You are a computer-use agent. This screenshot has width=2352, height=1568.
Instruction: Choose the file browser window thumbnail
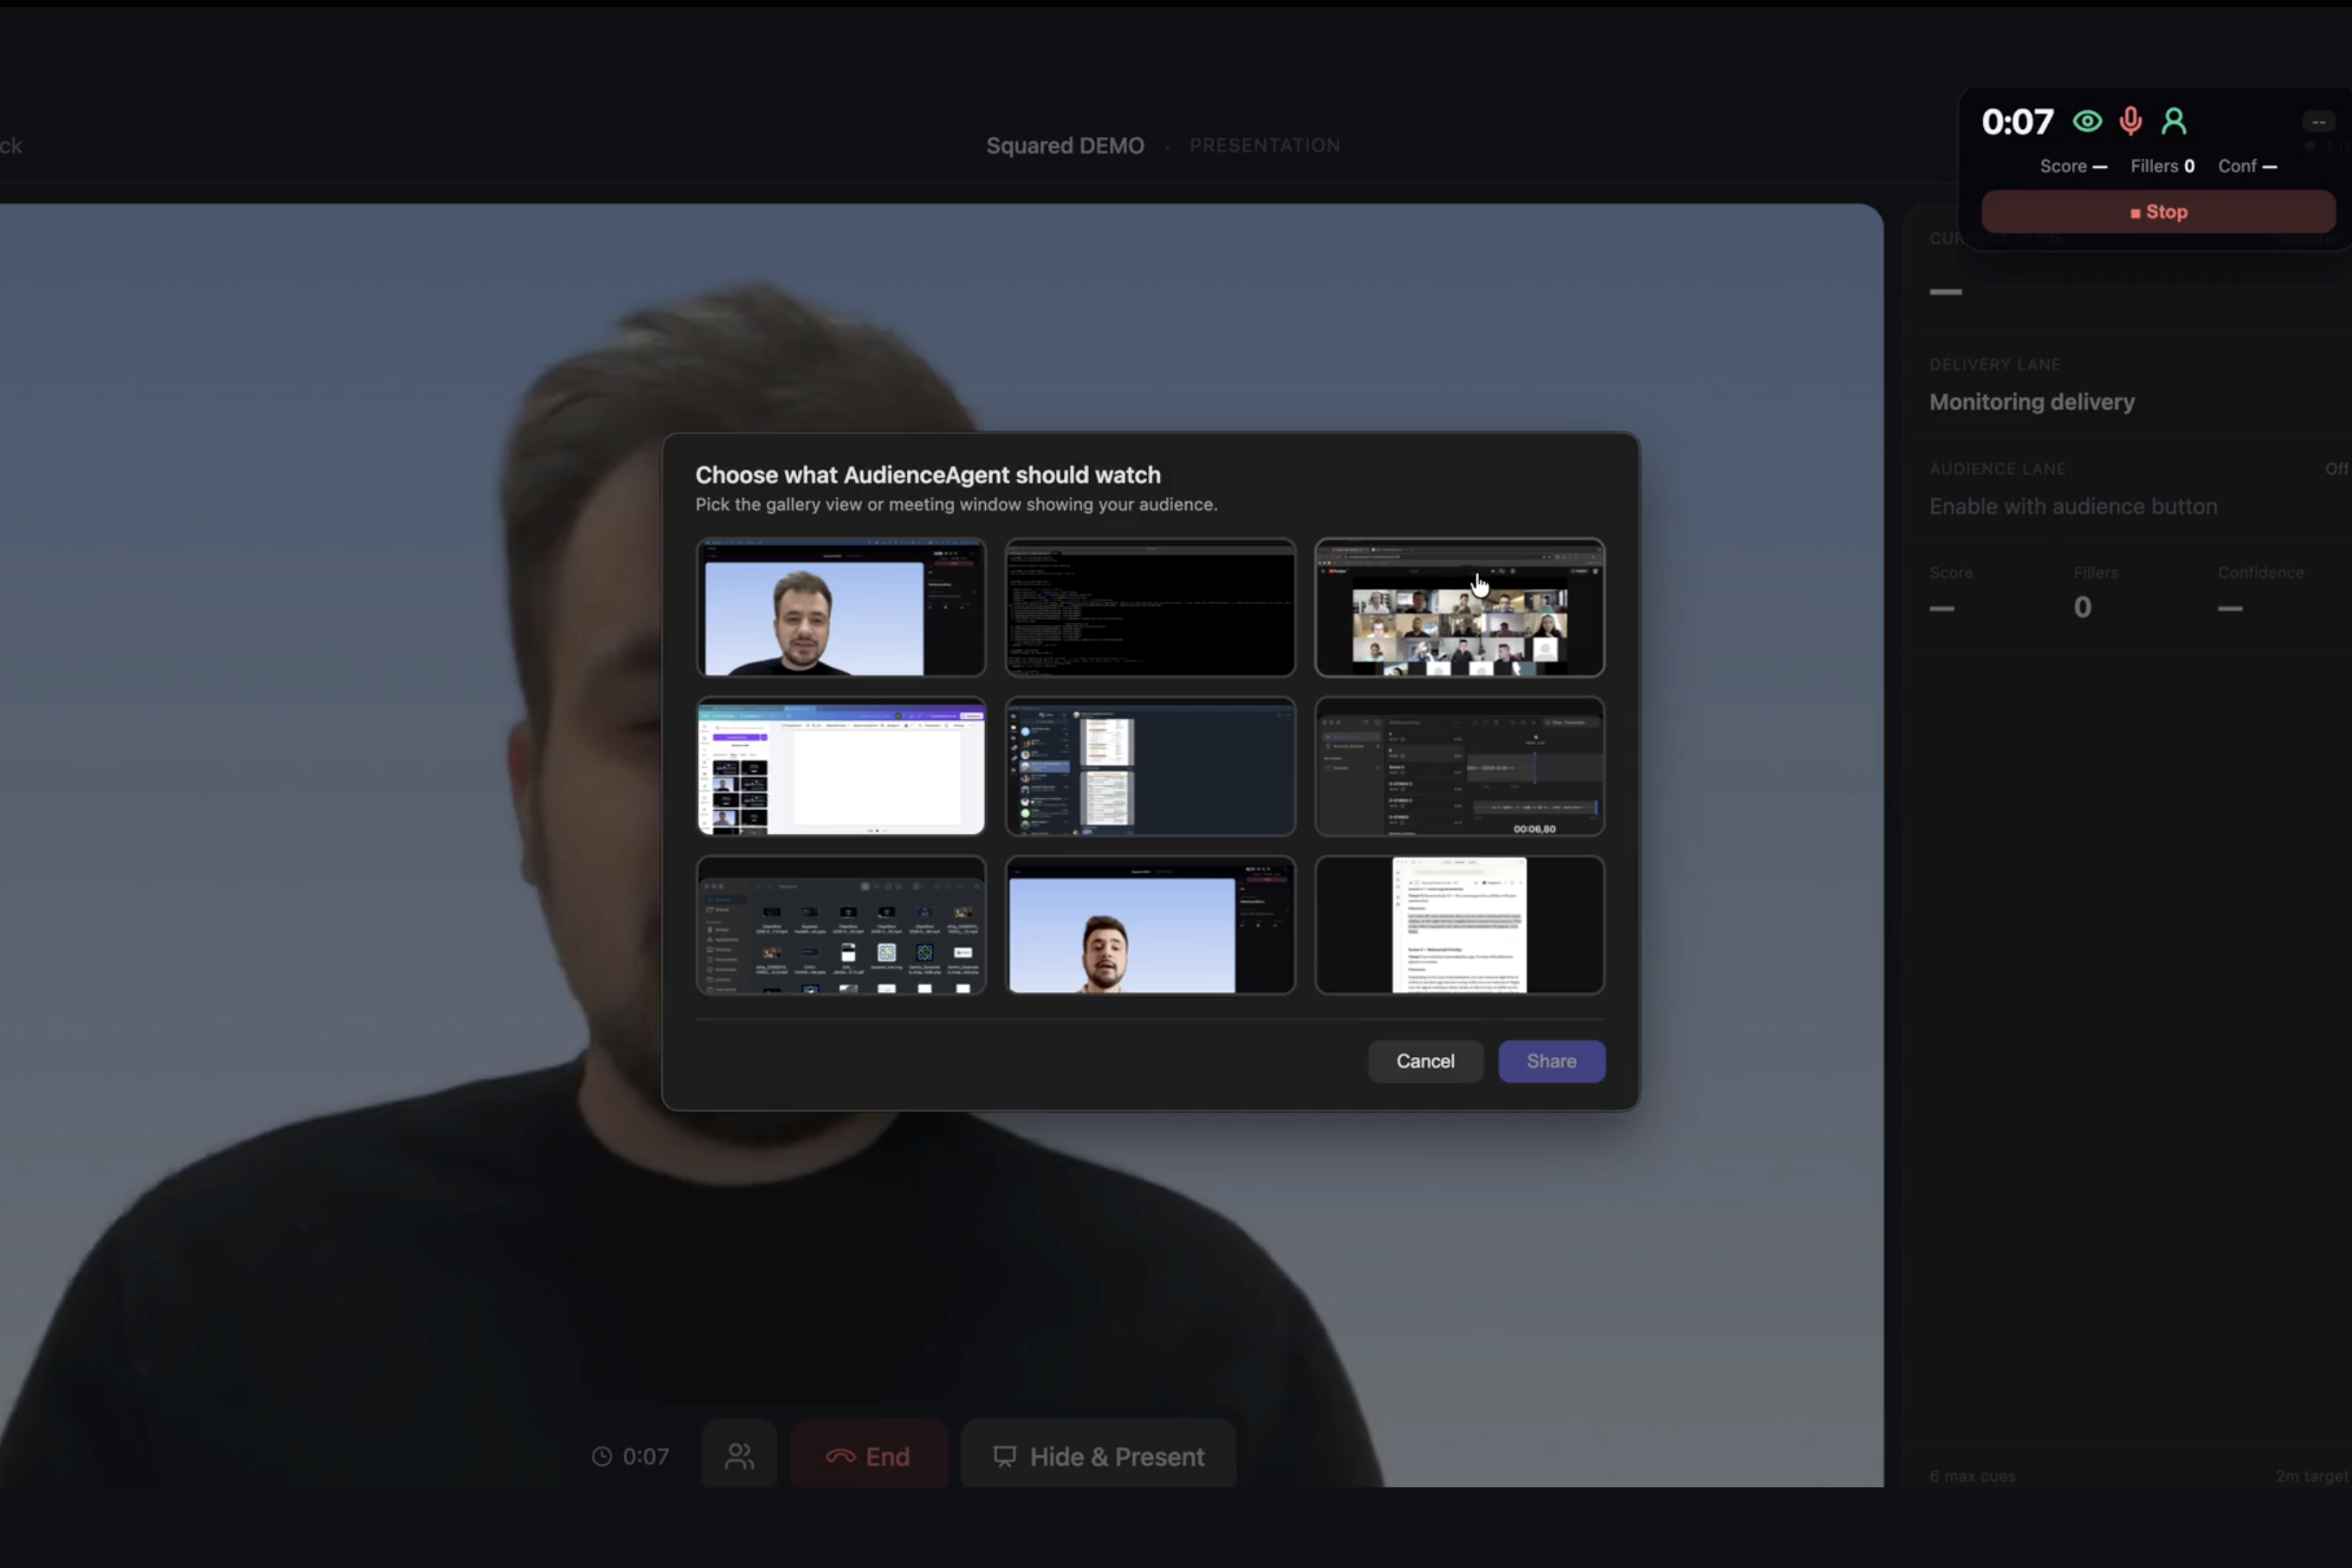click(840, 926)
